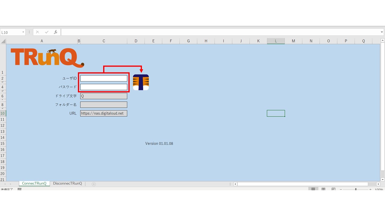Switch to the DisconnecTRunQ sheet tab
Image resolution: width=385 pixels, height=216 pixels.
(x=67, y=184)
